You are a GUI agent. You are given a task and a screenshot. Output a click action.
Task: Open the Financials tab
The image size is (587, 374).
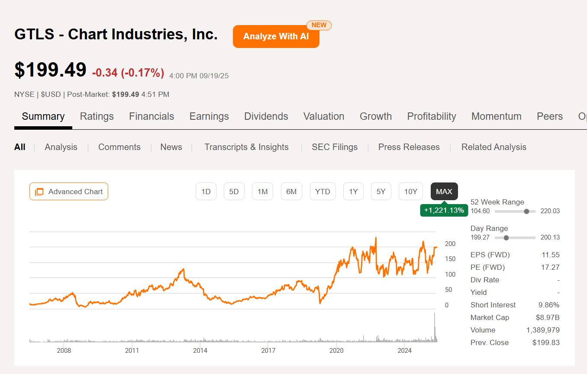[152, 116]
